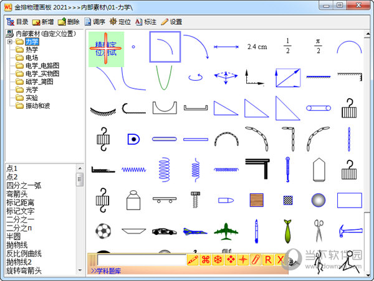The height and width of the screenshot is (281, 374).
Task: Click the R button in bottom bar
Action: [268, 260]
